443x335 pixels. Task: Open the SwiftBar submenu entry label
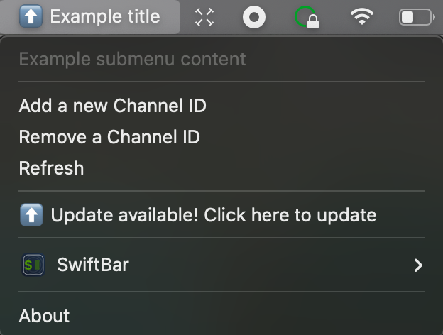click(x=93, y=265)
